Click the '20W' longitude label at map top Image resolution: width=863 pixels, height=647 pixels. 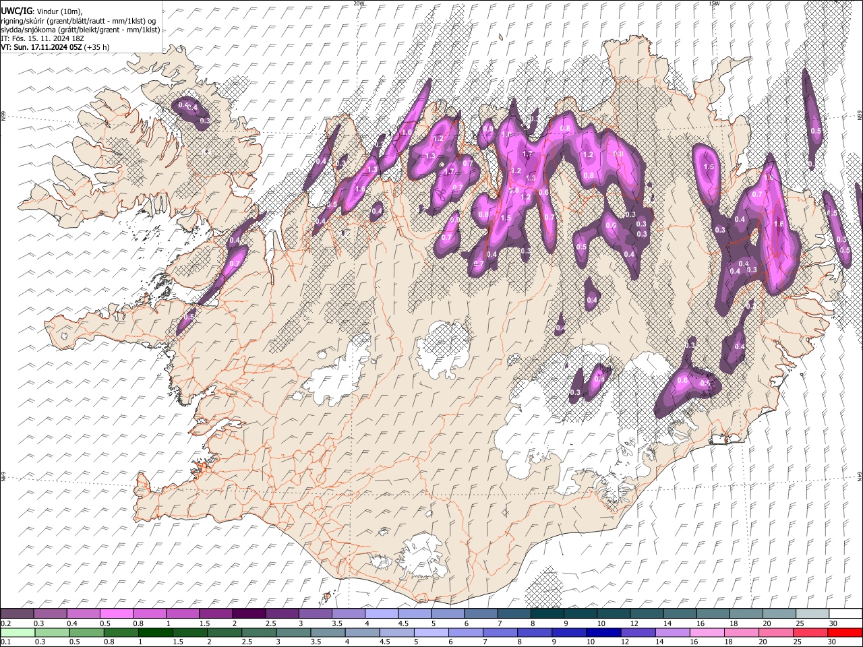click(358, 3)
